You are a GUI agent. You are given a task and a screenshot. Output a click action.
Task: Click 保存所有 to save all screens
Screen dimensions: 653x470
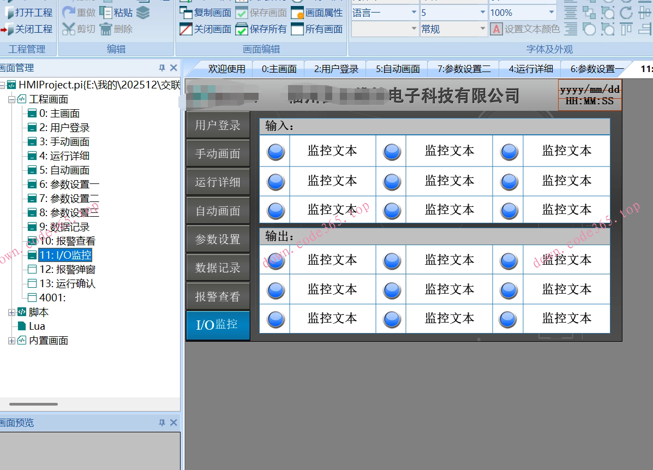[261, 29]
